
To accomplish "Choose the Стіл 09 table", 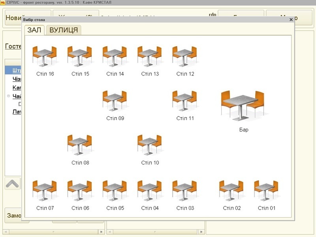I will click(115, 101).
